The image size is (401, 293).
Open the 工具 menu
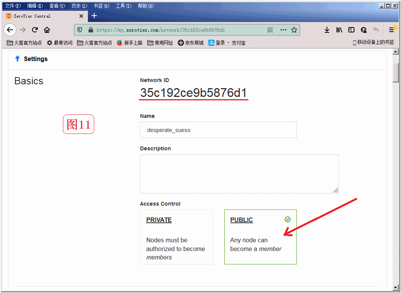(124, 6)
